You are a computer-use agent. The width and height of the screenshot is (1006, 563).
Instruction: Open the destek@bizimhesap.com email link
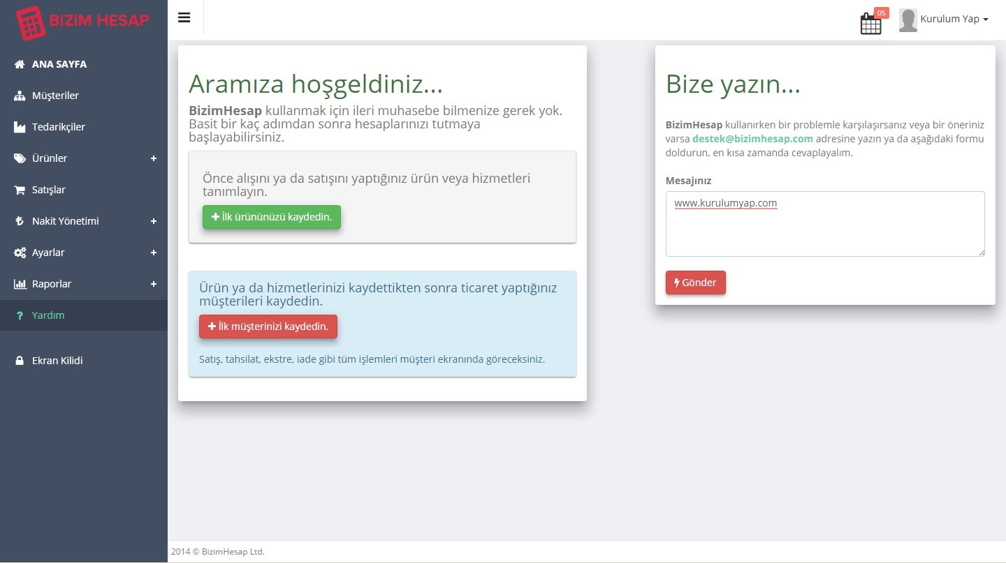(752, 139)
